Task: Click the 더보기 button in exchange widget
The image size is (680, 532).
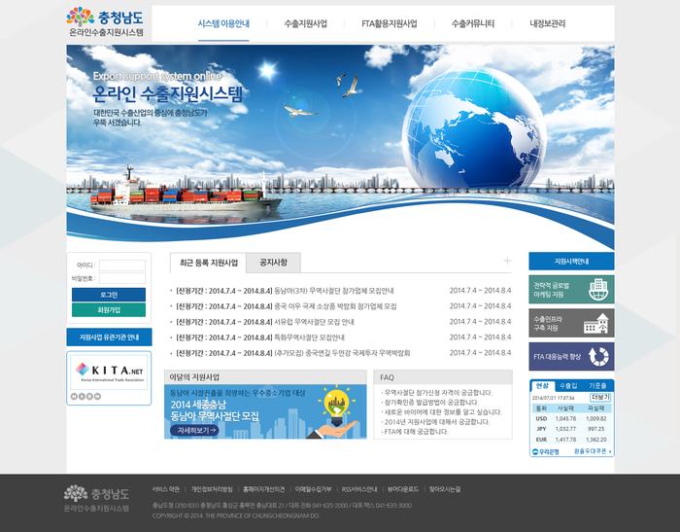Action: [x=600, y=397]
